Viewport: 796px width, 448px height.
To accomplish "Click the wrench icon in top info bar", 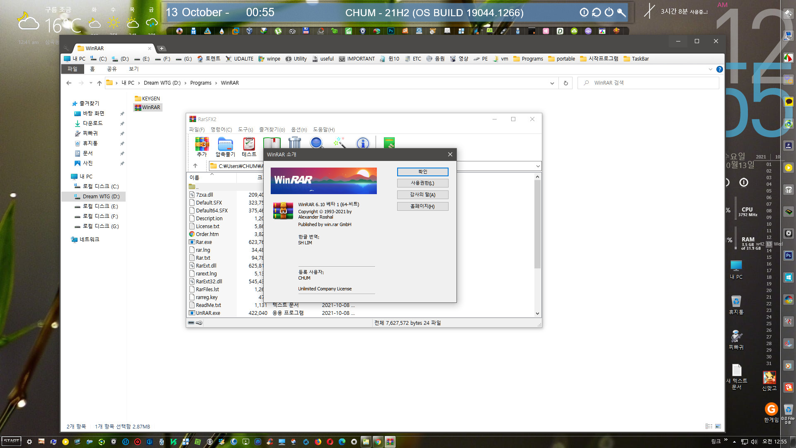I will [x=621, y=12].
